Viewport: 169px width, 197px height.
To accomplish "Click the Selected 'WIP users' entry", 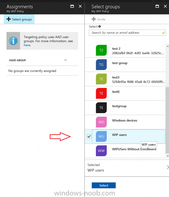I will [96, 170].
